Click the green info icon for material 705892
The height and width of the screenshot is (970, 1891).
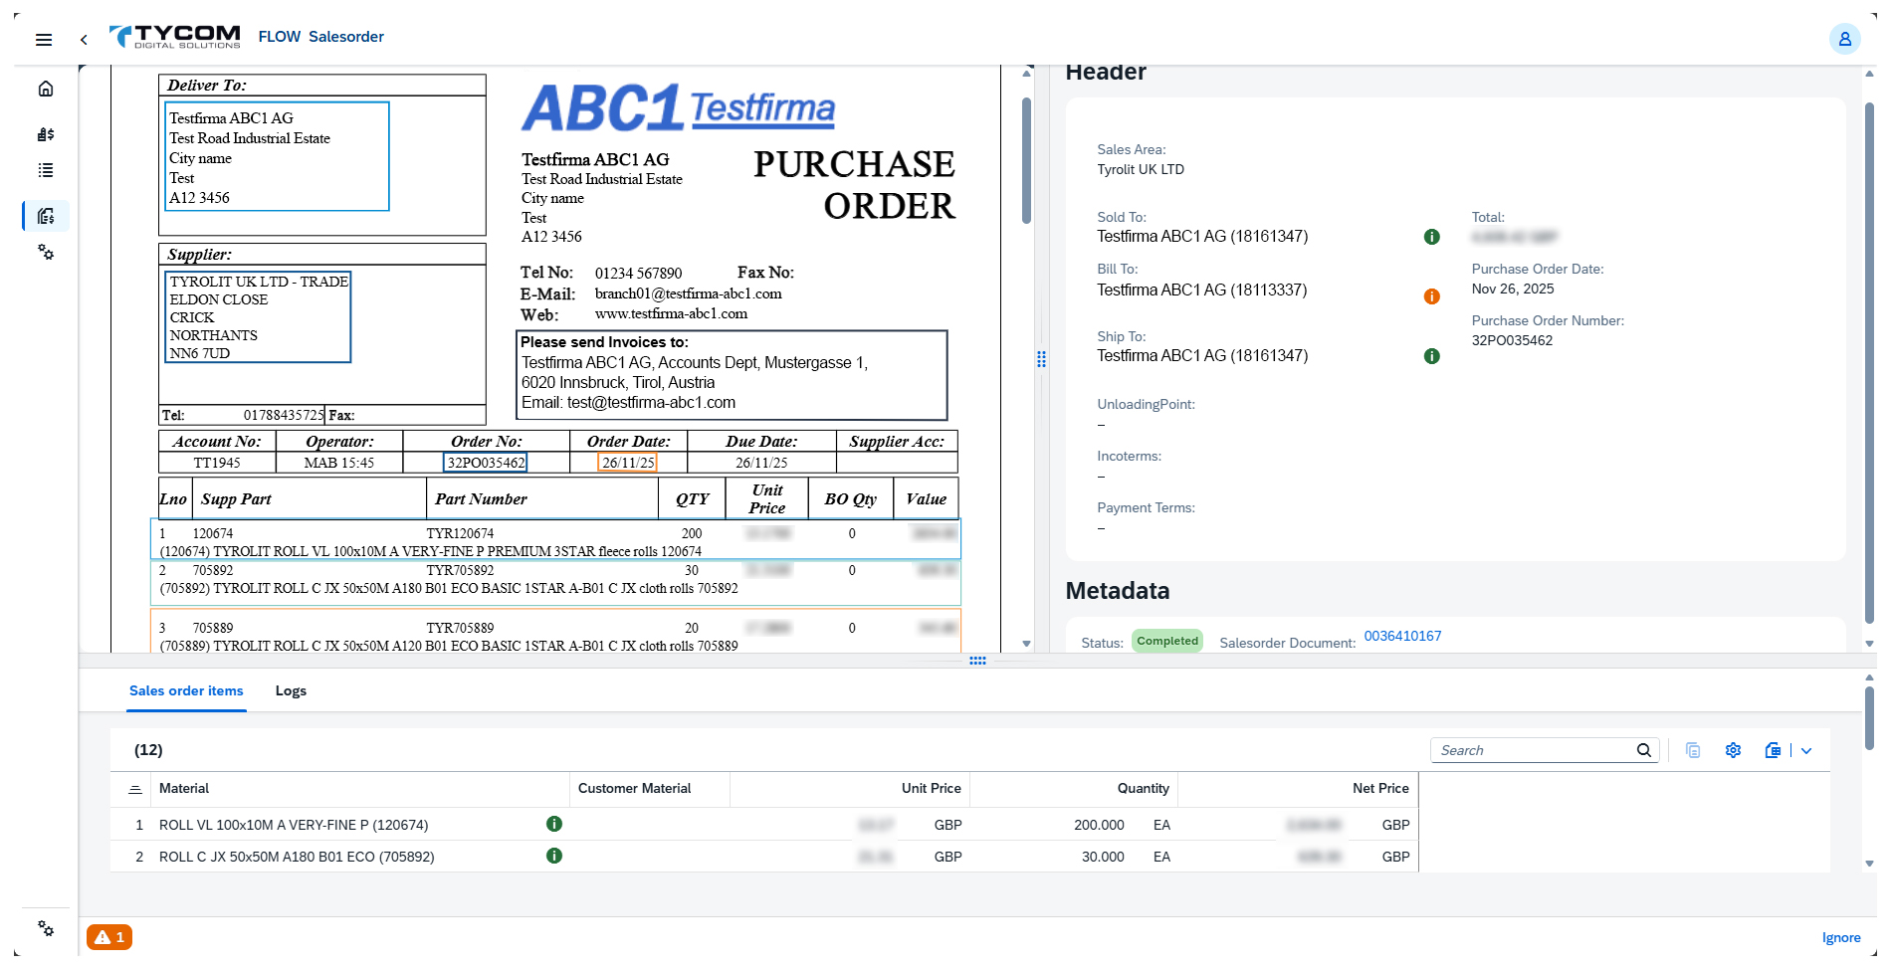(x=554, y=856)
